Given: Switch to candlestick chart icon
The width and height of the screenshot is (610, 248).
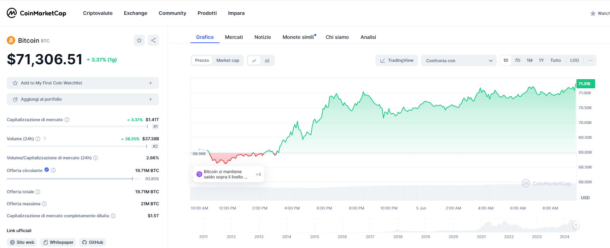Looking at the screenshot, I should pyautogui.click(x=267, y=60).
